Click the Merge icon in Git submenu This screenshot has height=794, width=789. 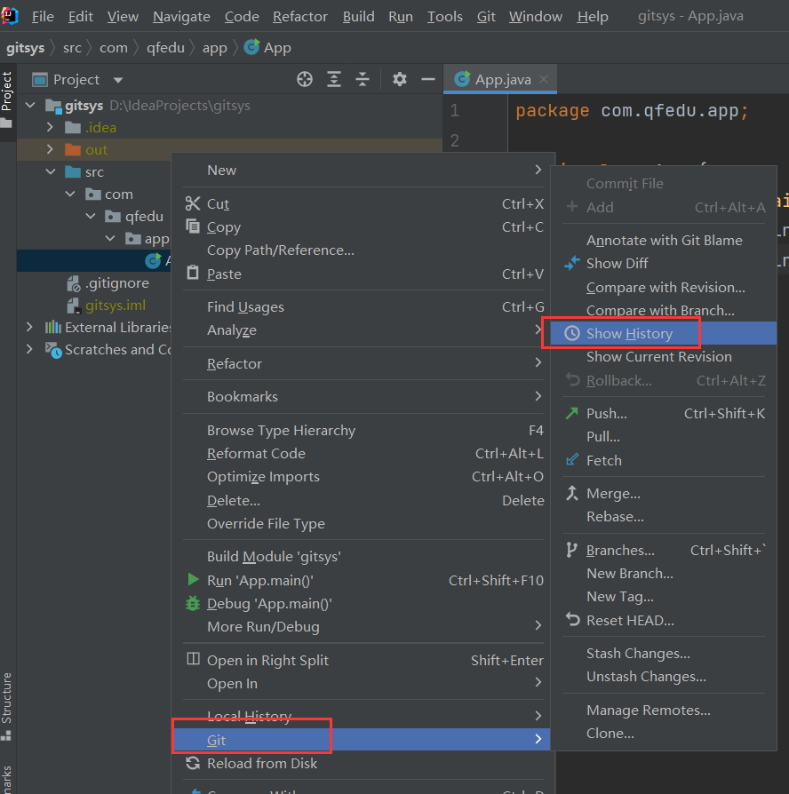click(x=572, y=493)
